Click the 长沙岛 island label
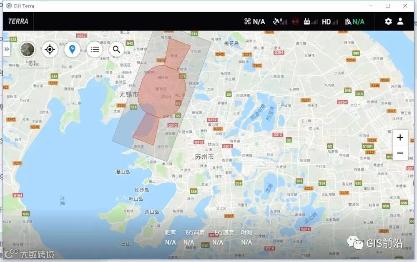 (x=141, y=190)
